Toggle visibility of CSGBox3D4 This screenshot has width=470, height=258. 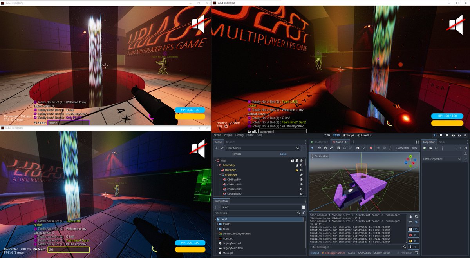tap(302, 180)
